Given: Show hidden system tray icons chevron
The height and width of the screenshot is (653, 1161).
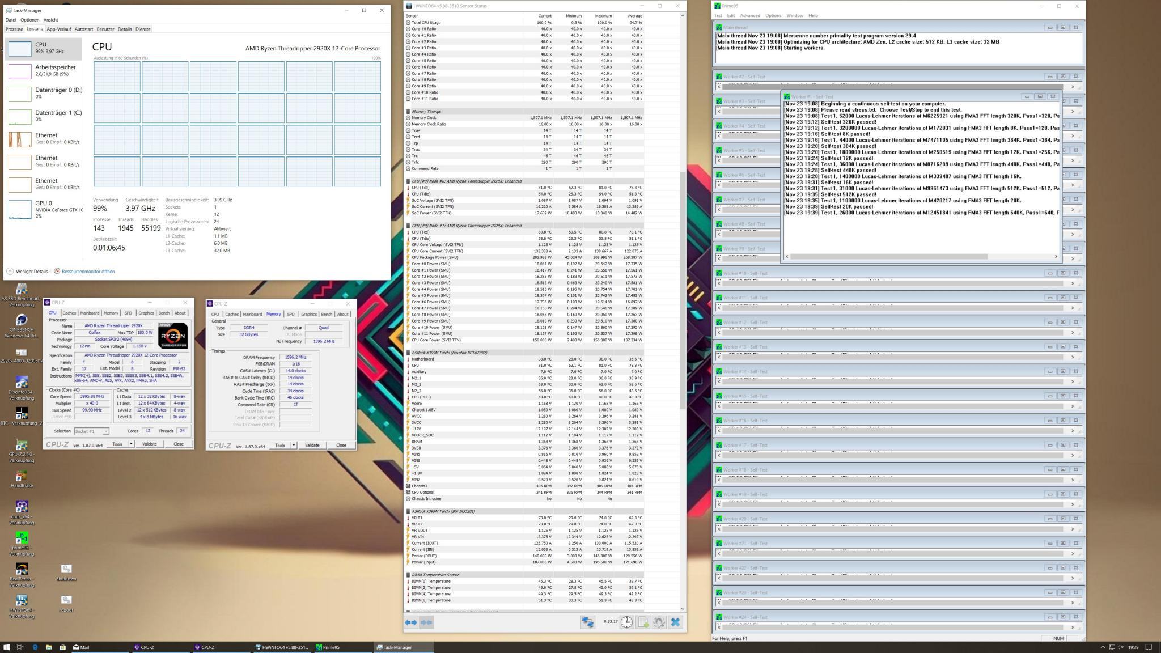Looking at the screenshot, I should [1103, 647].
